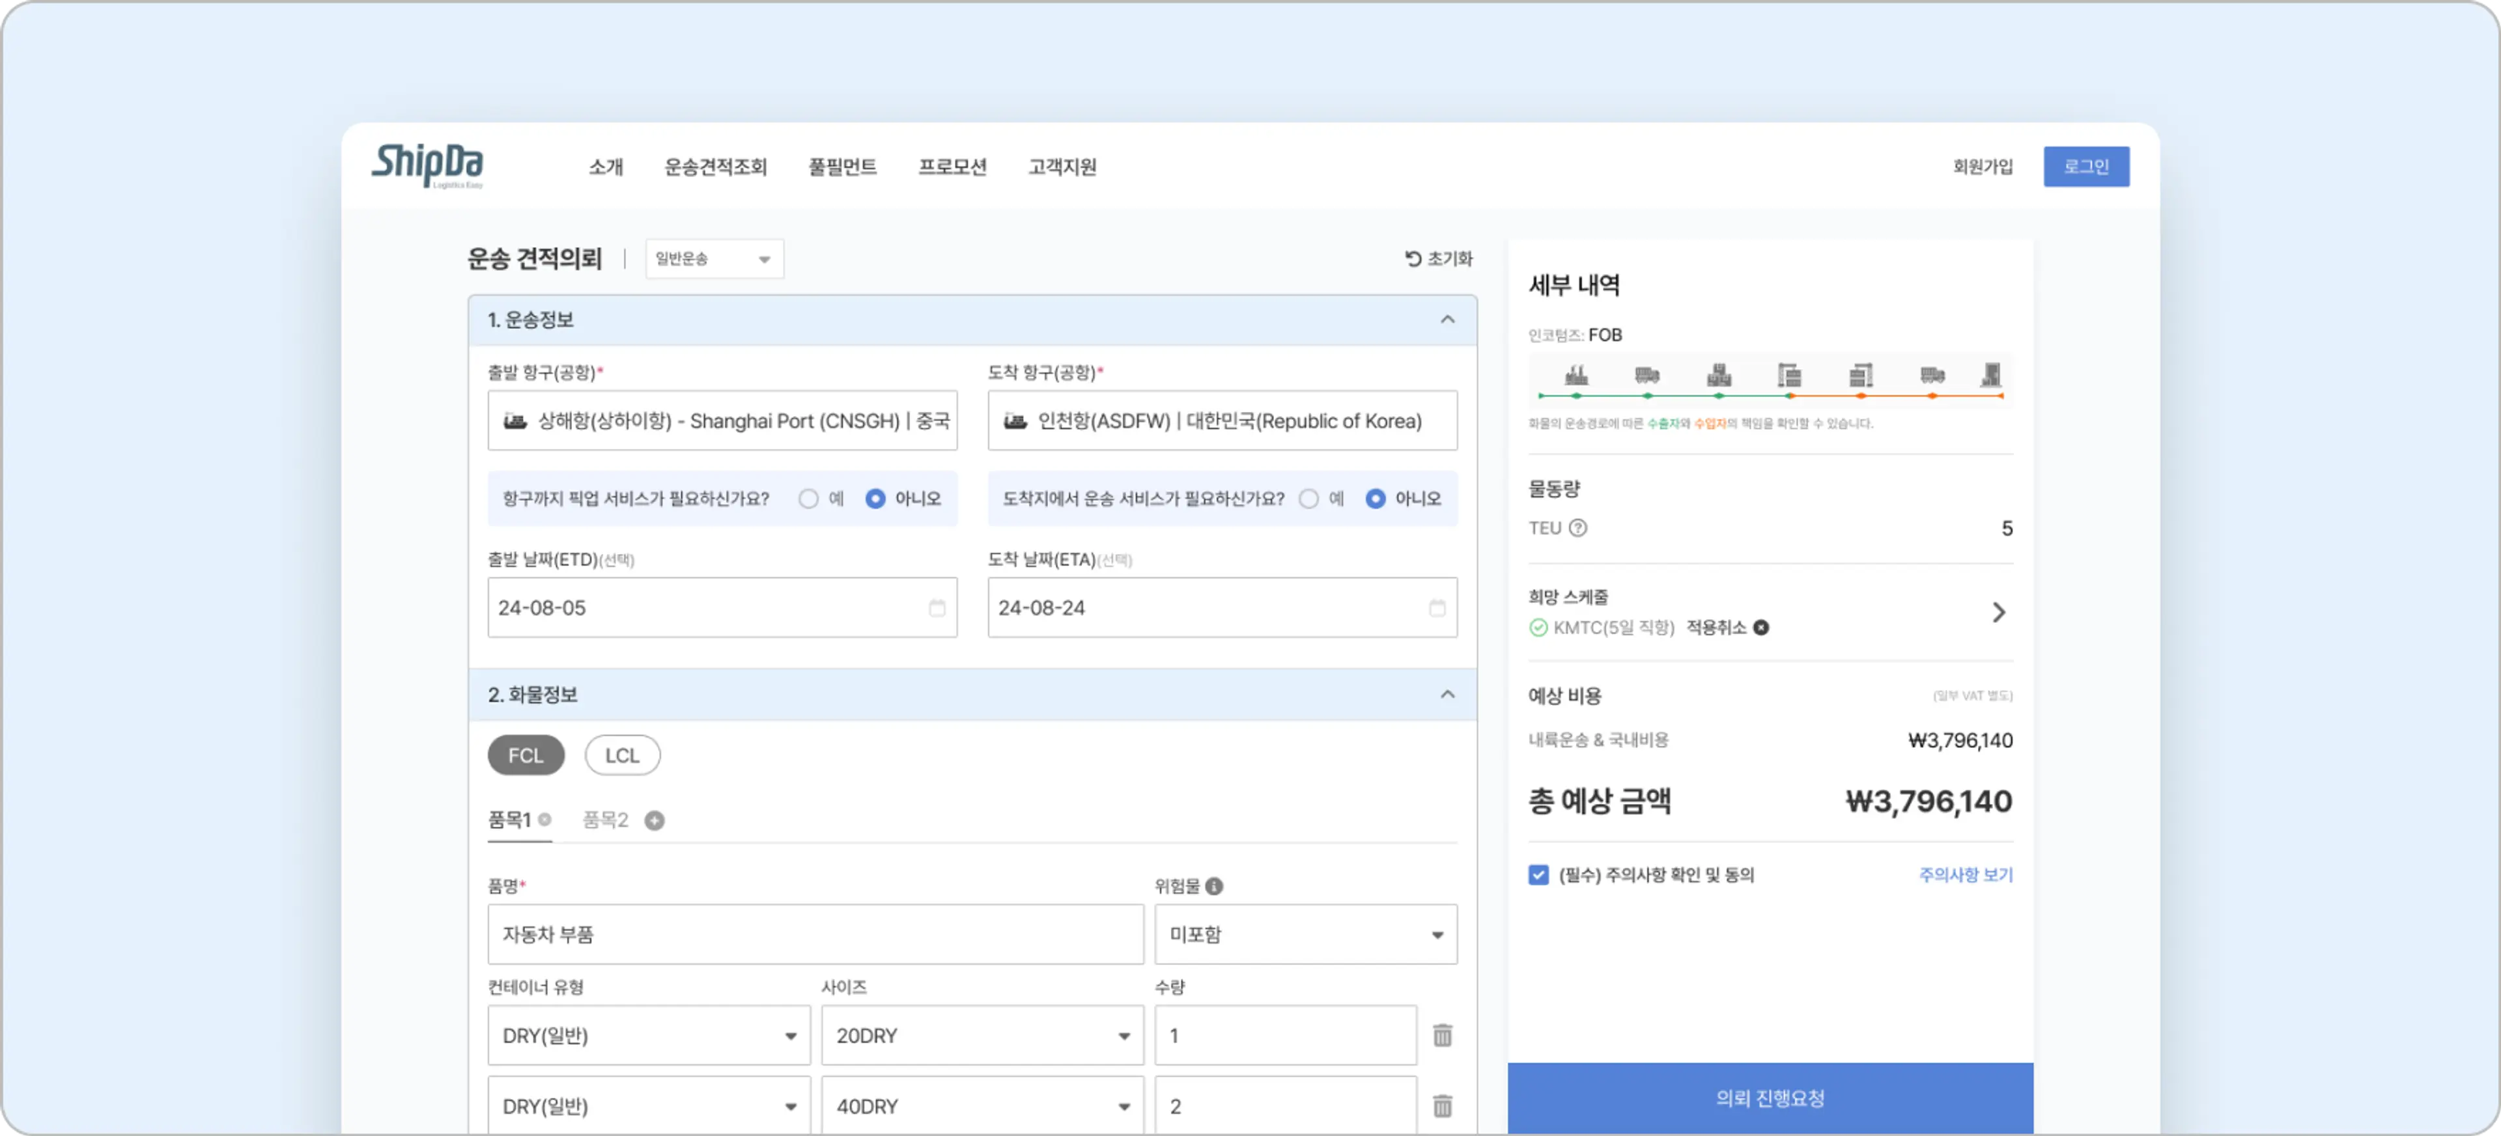Click the 위험물 info icon
Screen dimensions: 2501x1136
(1213, 887)
